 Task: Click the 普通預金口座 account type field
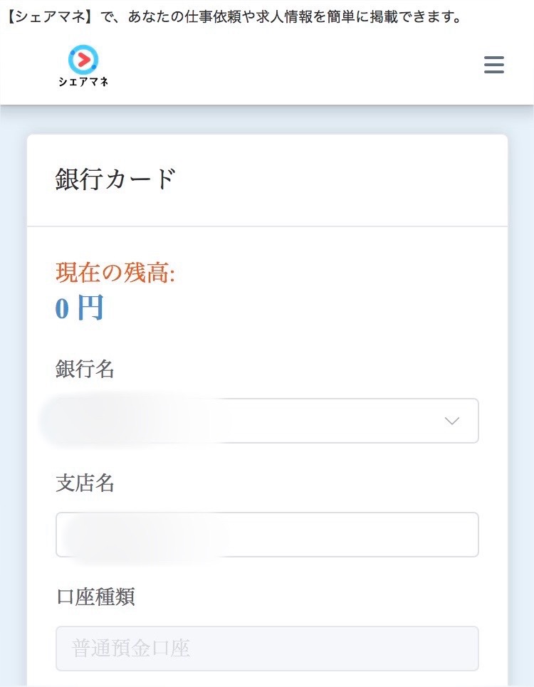coord(267,649)
